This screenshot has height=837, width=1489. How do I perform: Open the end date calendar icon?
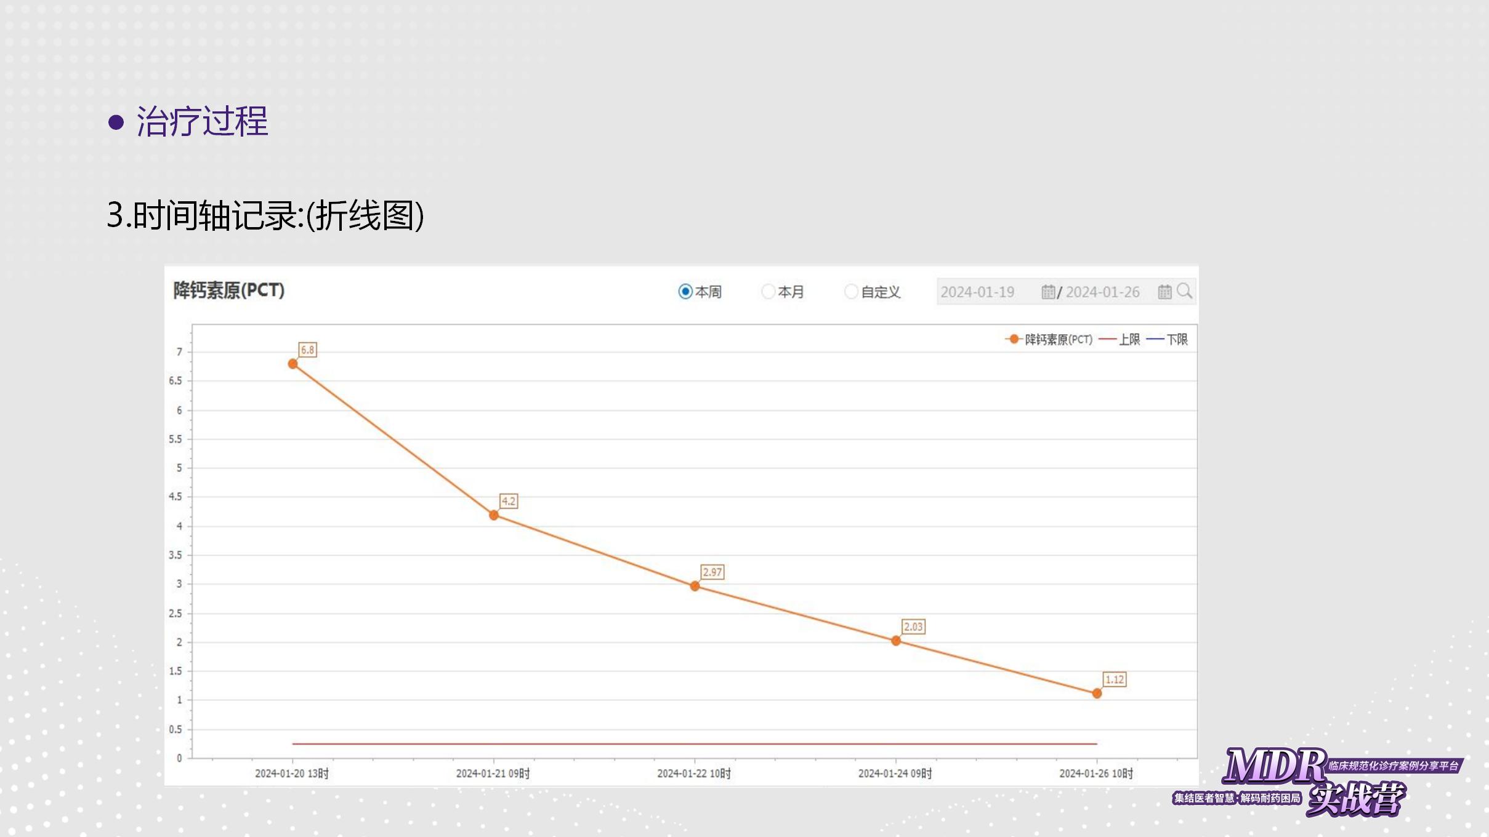tap(1164, 292)
